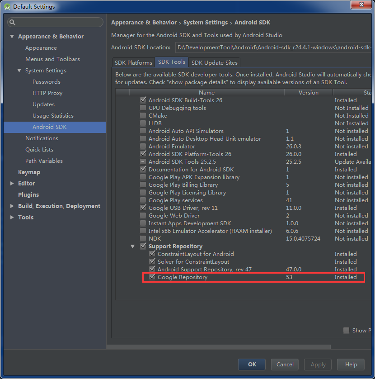375x379 pixels.
Task: Check Google Web Driver checkbox
Action: pos(143,215)
